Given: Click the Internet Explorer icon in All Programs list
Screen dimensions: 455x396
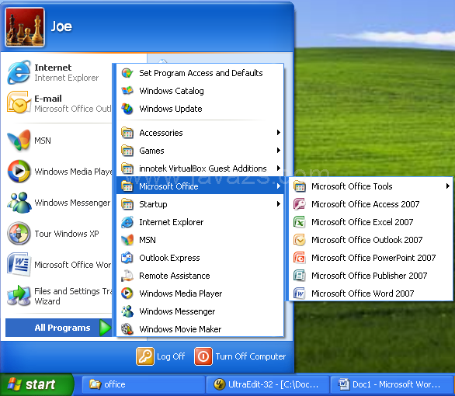Looking at the screenshot, I should pyautogui.click(x=127, y=222).
